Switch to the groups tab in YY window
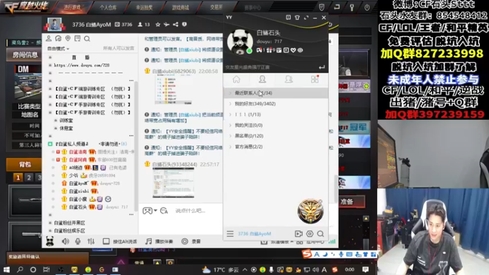Image resolution: width=489 pixels, height=275 pixels. (289, 79)
